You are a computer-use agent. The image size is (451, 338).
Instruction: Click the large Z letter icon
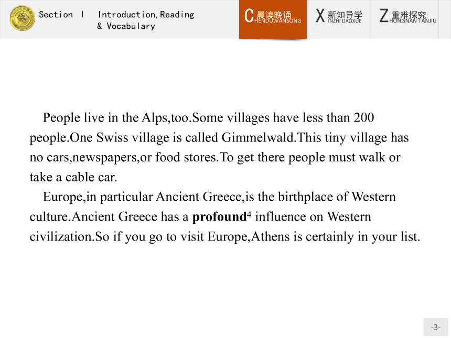point(384,16)
